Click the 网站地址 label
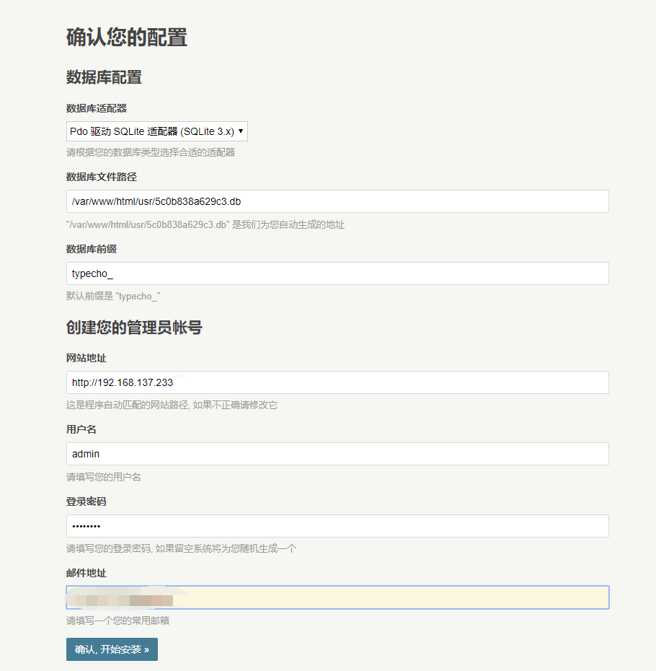The width and height of the screenshot is (656, 671). click(x=87, y=358)
